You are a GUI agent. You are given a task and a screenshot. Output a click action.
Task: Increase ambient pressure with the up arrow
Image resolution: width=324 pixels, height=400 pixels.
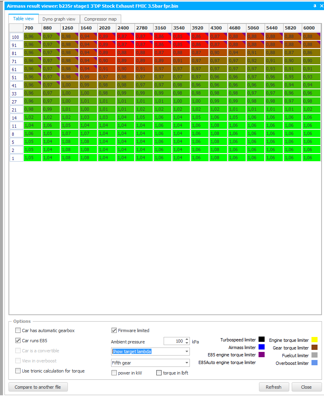(187, 339)
